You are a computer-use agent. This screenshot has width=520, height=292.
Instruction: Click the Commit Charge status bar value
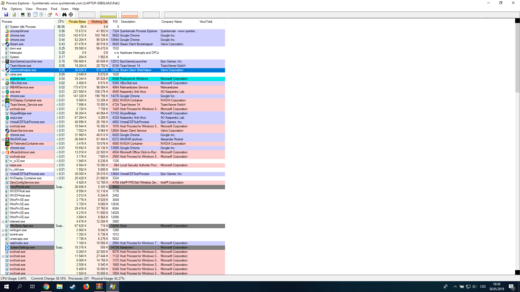48,278
